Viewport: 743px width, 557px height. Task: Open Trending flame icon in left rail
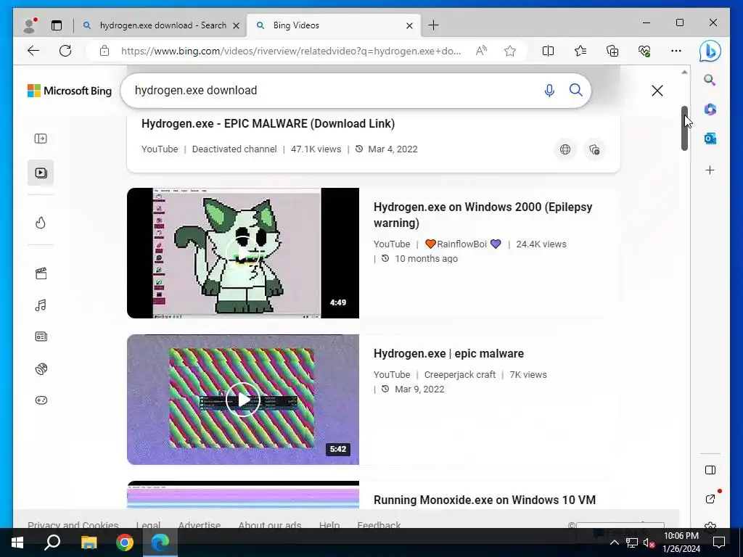[x=41, y=223]
